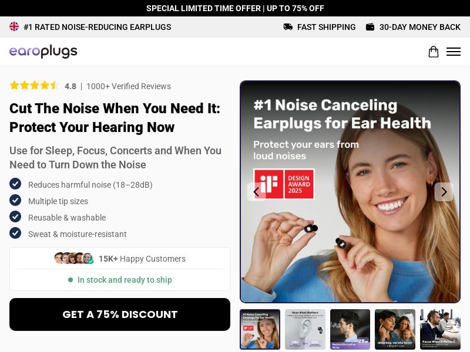Click the fast shipping truck icon
Image resolution: width=470 pixels, height=352 pixels.
coord(288,27)
